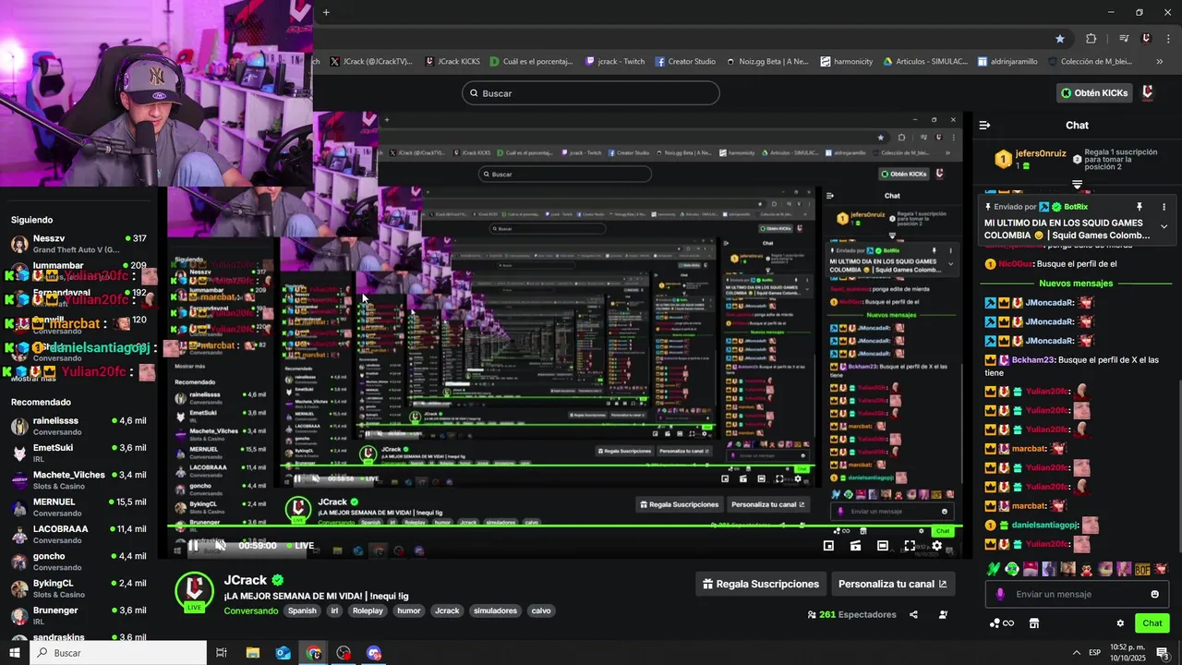
Task: Open player settings gear
Action: coord(936,546)
